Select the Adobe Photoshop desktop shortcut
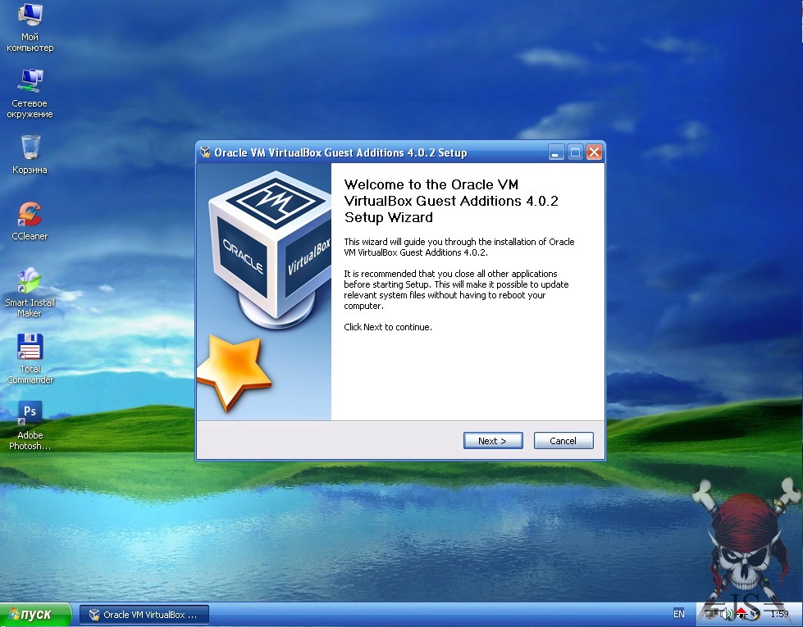The height and width of the screenshot is (627, 803). 30,426
